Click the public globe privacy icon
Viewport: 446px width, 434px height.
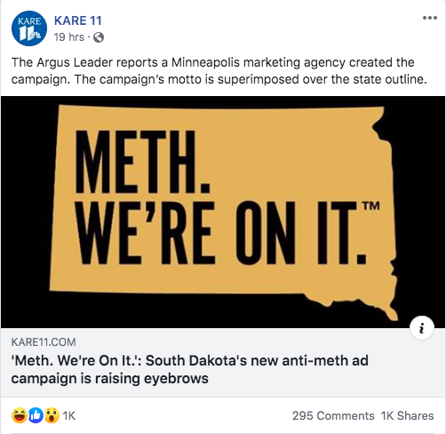point(99,37)
